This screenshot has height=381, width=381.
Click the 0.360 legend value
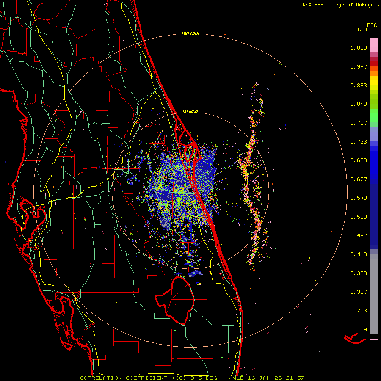(359, 273)
